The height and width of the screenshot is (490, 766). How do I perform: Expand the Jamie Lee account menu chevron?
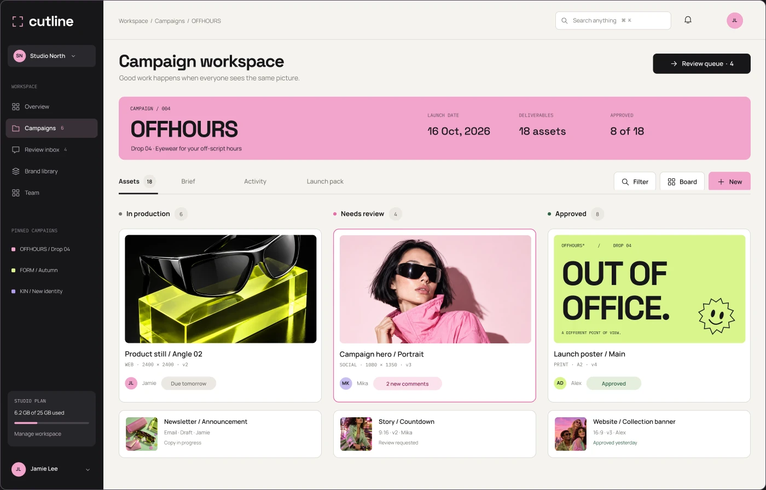(88, 469)
